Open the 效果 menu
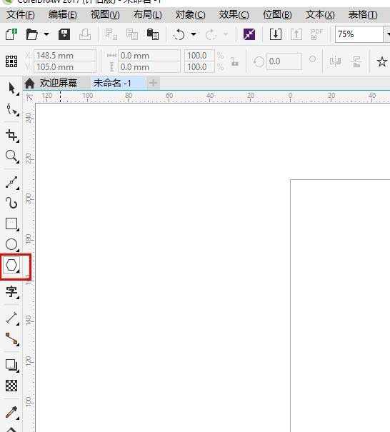Viewport: 390px width, 432px height. tap(234, 14)
